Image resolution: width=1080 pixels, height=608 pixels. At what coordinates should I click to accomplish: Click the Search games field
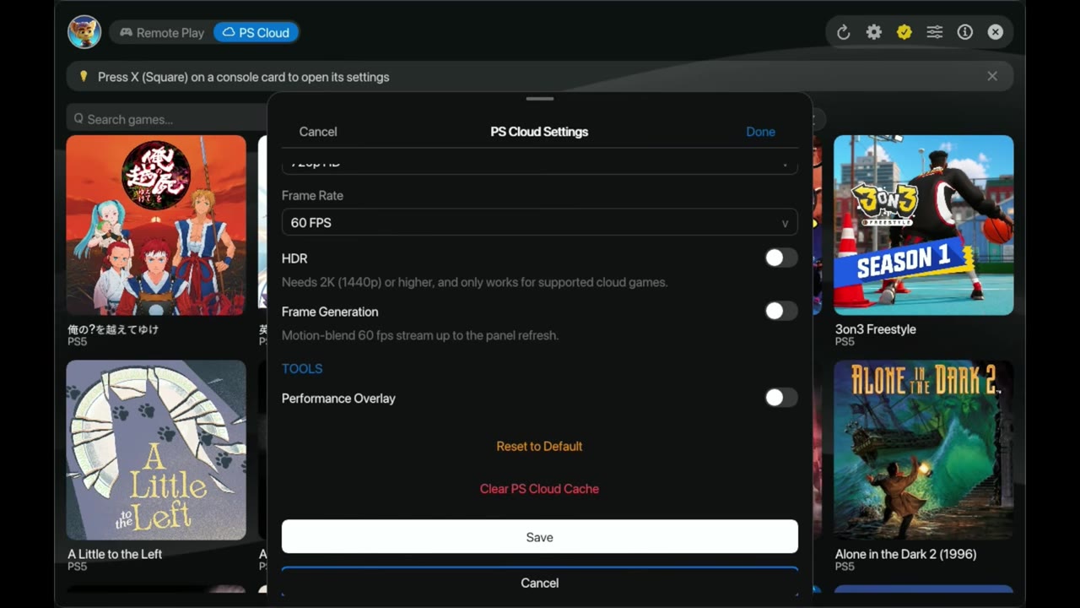pos(167,119)
